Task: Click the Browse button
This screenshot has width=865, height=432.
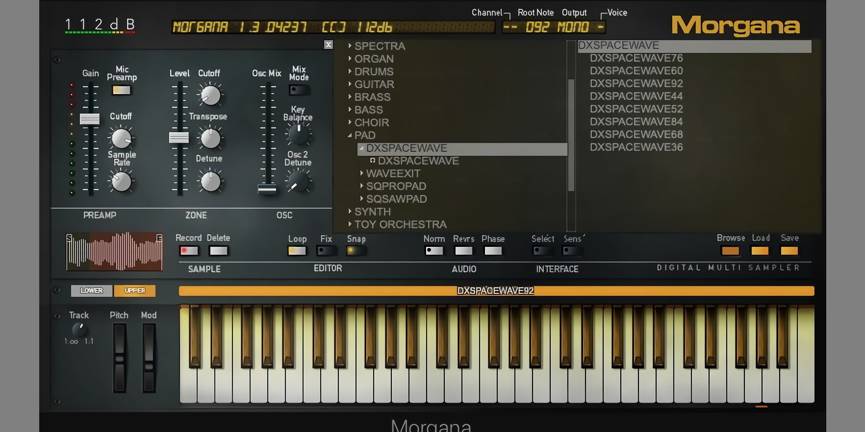Action: coord(730,251)
